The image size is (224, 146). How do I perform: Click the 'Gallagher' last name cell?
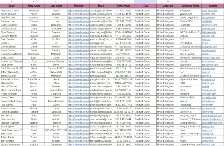[x=56, y=25]
